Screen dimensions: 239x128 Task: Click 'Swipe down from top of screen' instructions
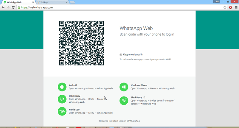tap(152, 102)
